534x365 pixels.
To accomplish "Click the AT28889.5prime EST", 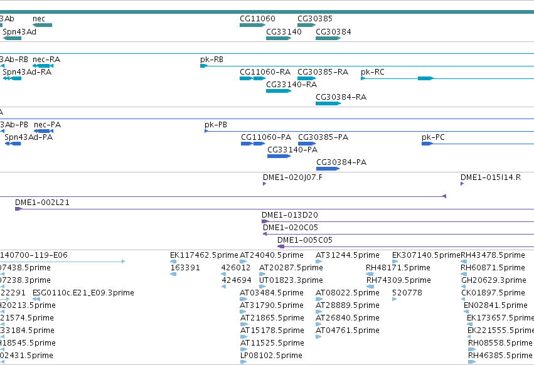I will (x=319, y=312).
